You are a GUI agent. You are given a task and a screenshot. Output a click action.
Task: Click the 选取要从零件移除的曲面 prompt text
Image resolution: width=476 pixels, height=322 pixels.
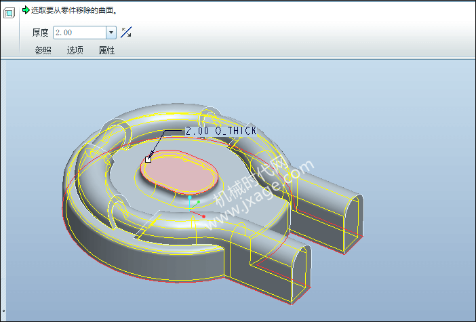[x=74, y=11]
